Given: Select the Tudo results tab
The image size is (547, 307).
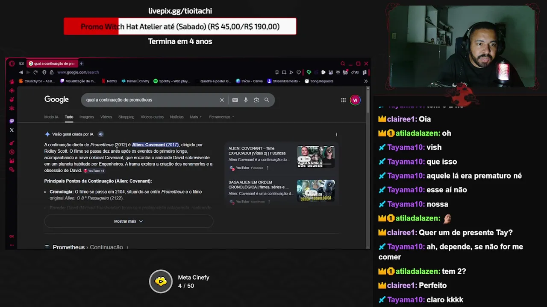Looking at the screenshot, I should pos(69,117).
